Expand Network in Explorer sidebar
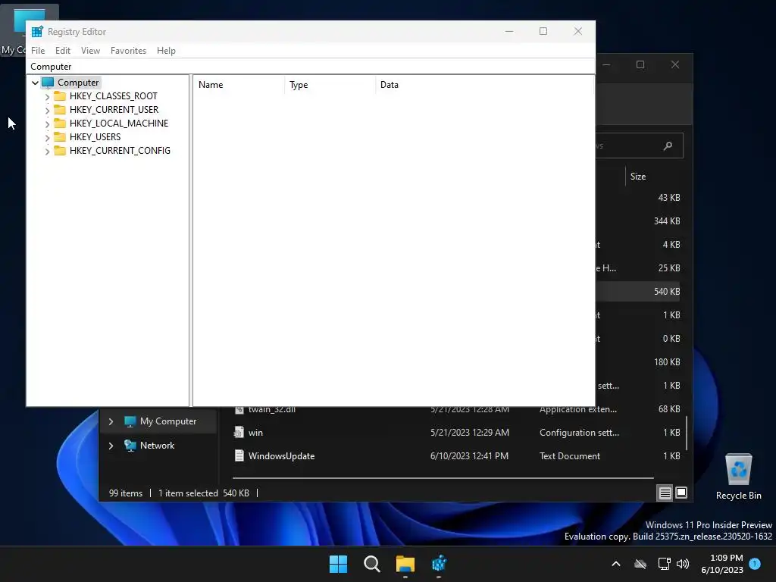 point(111,446)
